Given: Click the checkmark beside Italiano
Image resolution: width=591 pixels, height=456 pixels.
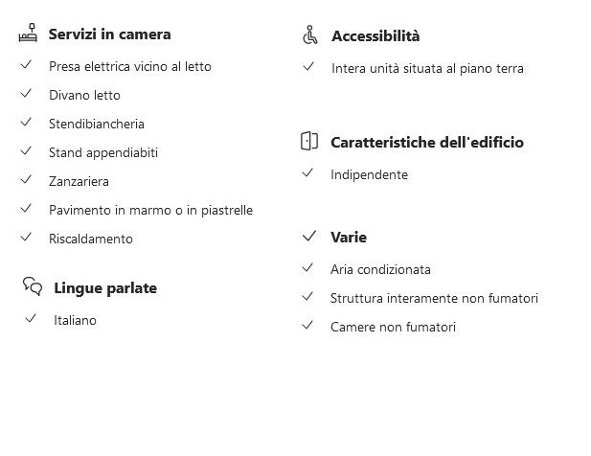Looking at the screenshot, I should coord(31,318).
